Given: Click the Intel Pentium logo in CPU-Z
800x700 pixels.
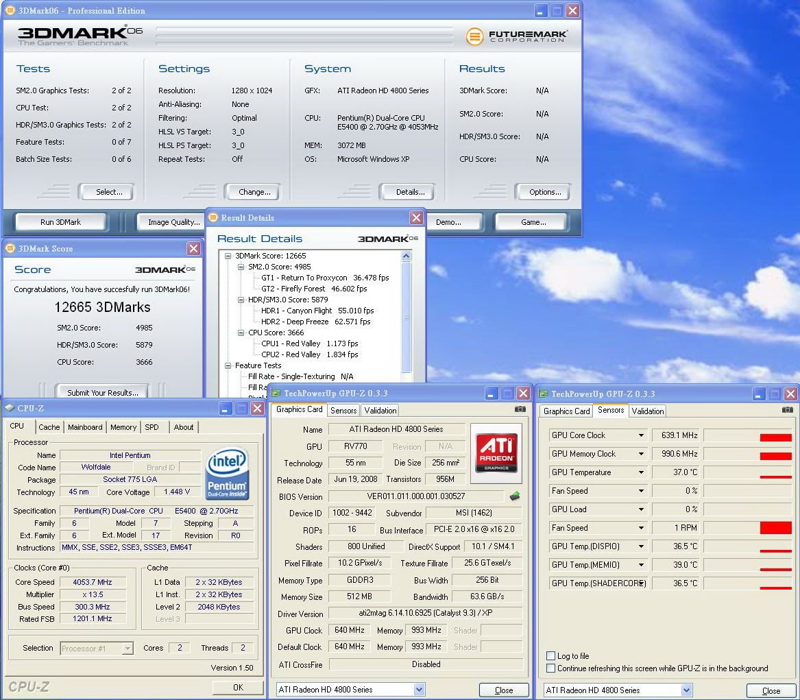Looking at the screenshot, I should (227, 473).
